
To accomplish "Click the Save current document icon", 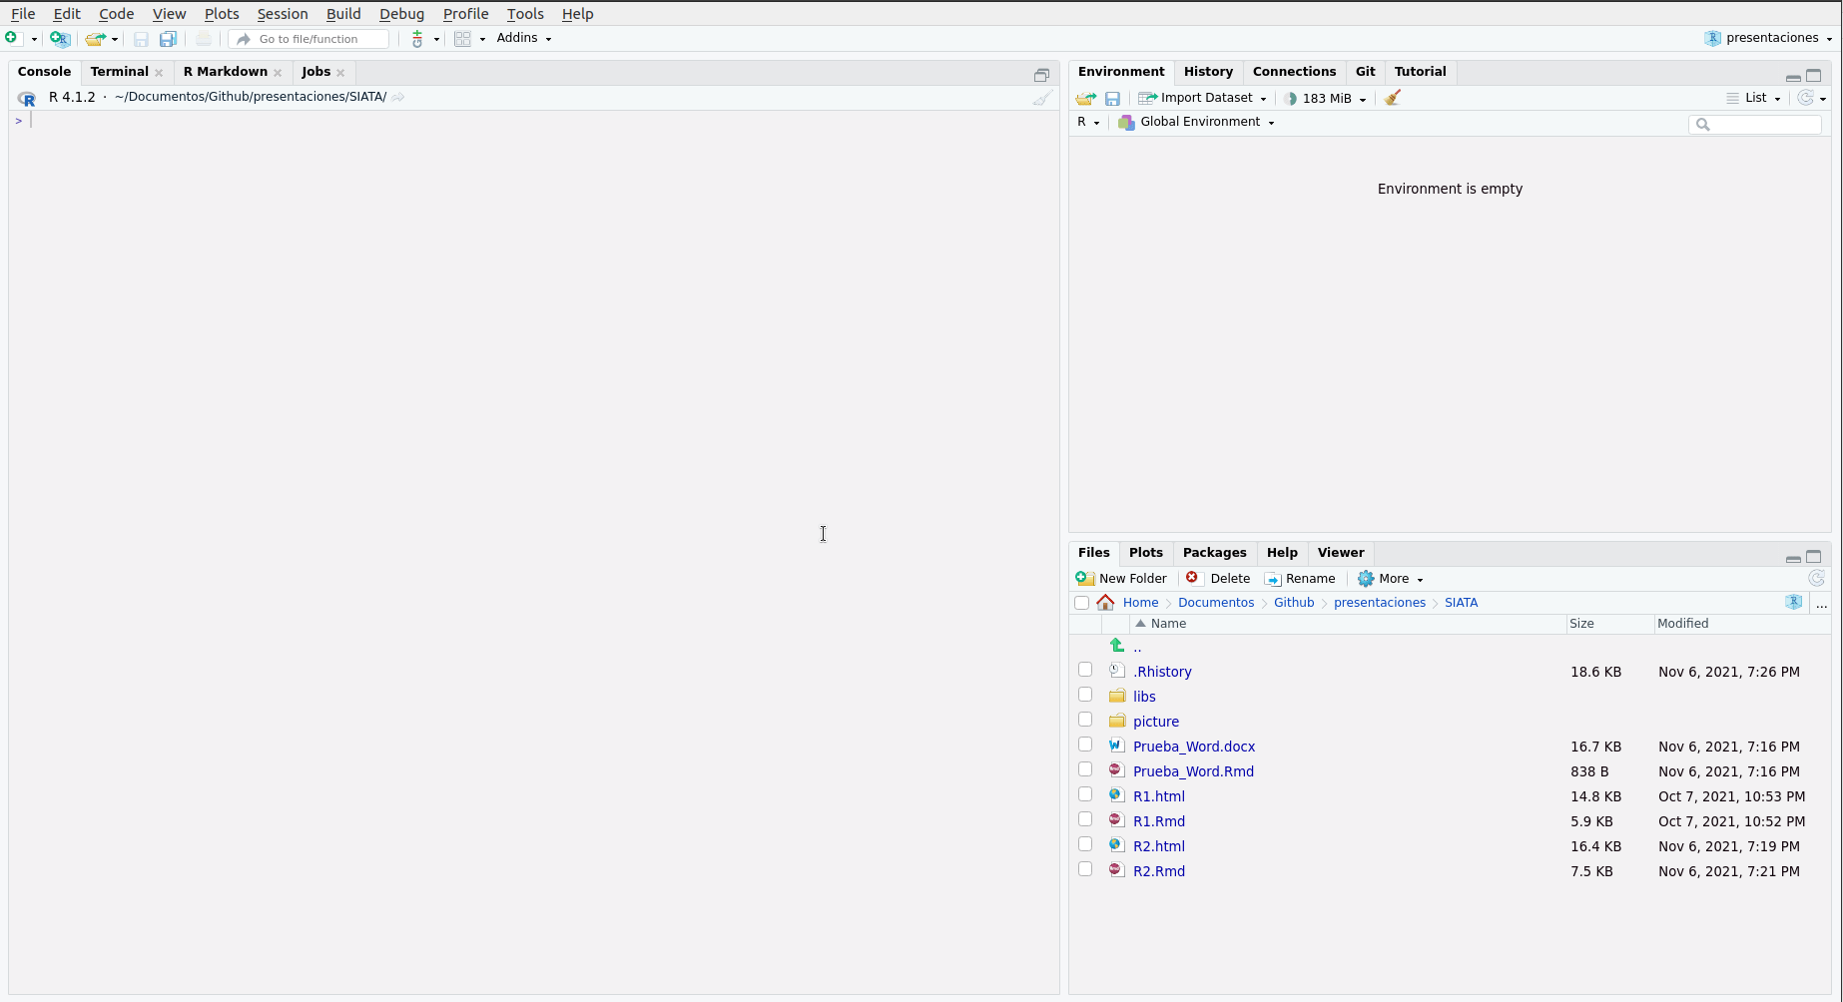I will pos(141,38).
